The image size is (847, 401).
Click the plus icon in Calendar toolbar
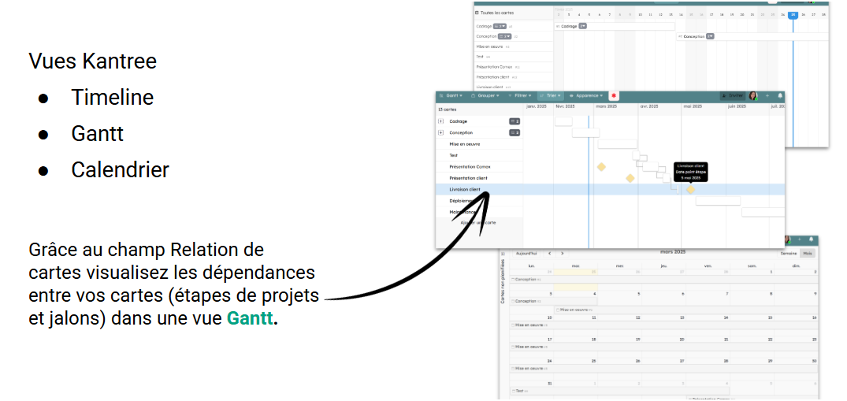(x=800, y=239)
